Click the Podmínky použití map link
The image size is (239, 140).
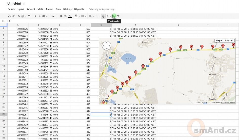228,103
